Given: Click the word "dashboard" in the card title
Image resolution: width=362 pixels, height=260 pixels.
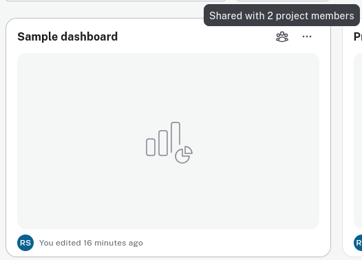Looking at the screenshot, I should point(89,36).
